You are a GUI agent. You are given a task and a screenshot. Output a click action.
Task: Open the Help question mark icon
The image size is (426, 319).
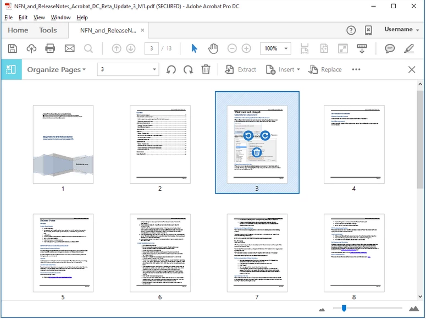351,30
